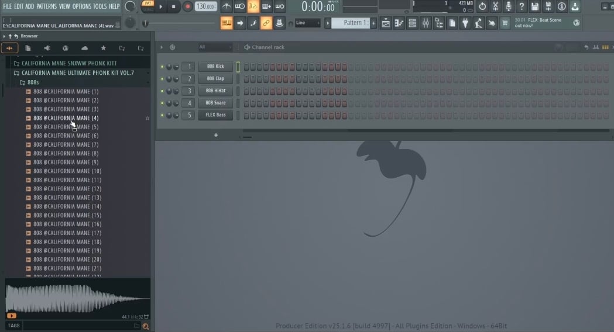Toggle loop recording icon
The width and height of the screenshot is (614, 332).
tap(280, 6)
